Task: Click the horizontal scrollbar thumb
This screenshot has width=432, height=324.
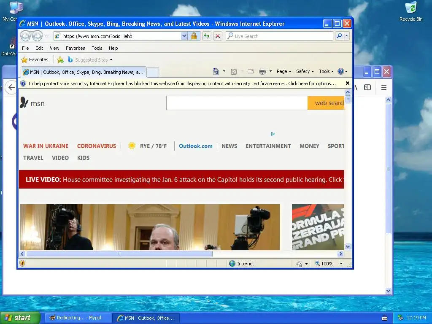Action: [119, 254]
